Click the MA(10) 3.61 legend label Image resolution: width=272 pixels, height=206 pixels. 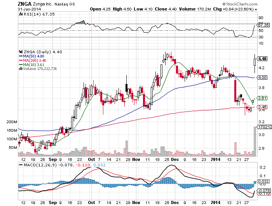(33, 65)
